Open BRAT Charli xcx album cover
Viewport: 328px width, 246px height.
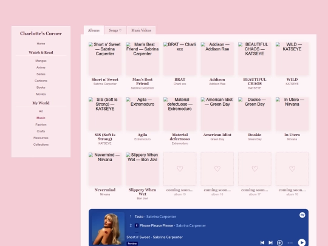pos(180,58)
